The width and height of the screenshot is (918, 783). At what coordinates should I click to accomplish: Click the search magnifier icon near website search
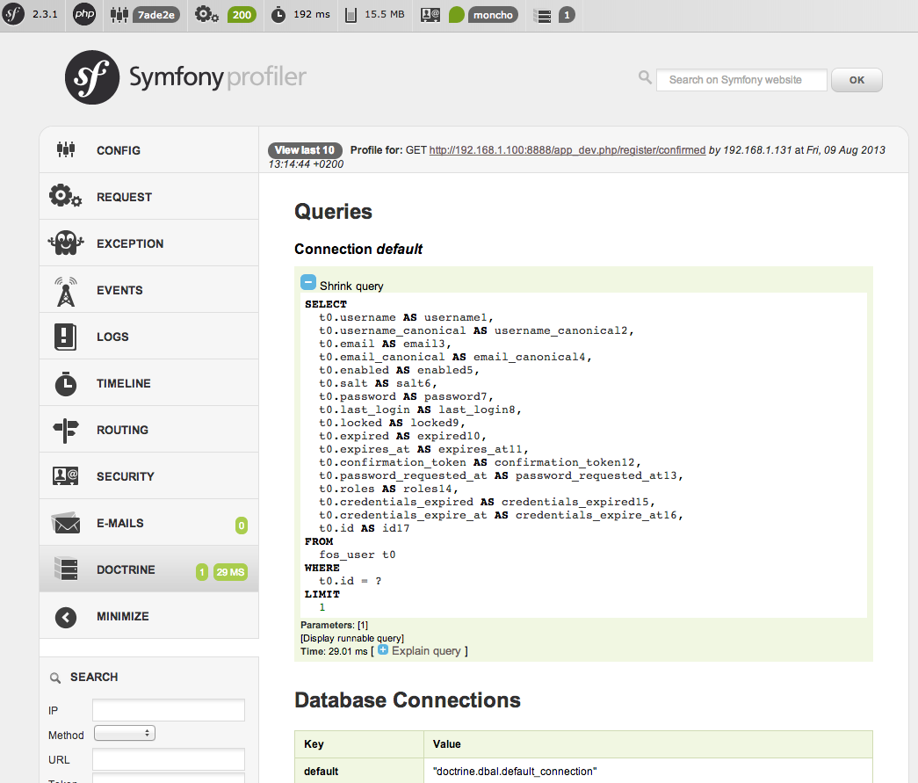pos(645,79)
